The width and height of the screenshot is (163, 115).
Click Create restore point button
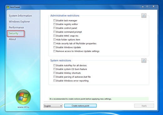pos(80,106)
